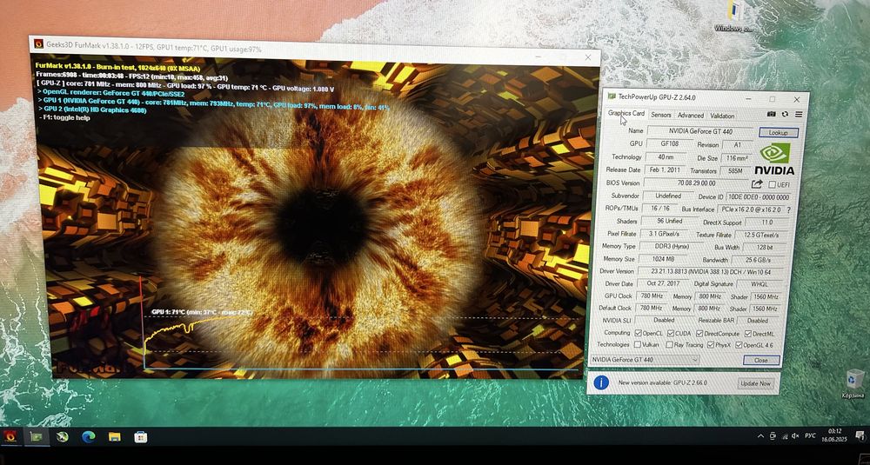This screenshot has height=465, width=870.
Task: Open Microsoft Store from taskbar
Action: point(141,436)
